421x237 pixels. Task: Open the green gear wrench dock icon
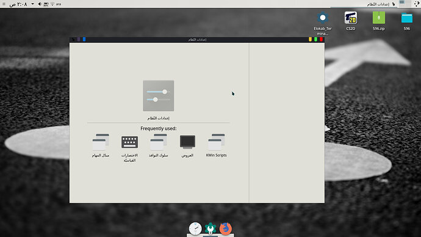pos(210,228)
